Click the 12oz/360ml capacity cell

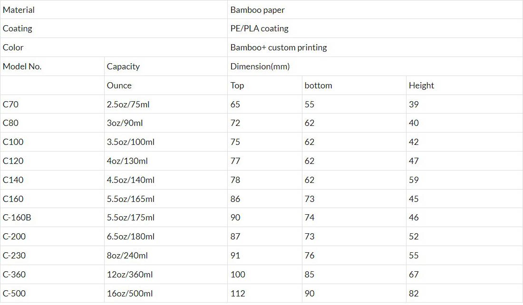[129, 275]
